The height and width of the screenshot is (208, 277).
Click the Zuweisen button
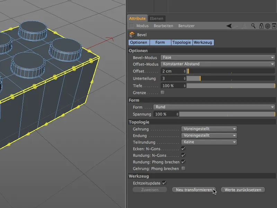tap(150, 190)
